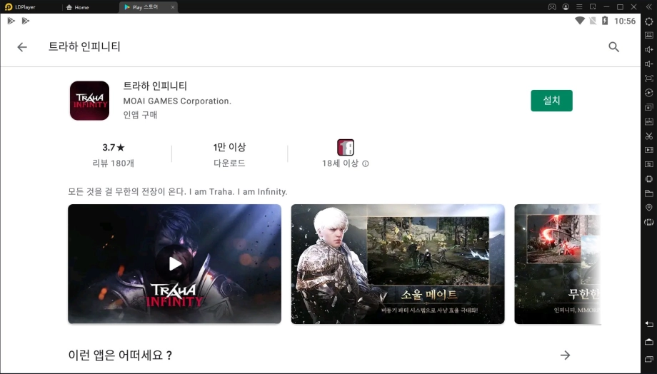Screen dimensions: 657x374
Task: Open LDPlayer hamburger menu
Action: (x=579, y=7)
